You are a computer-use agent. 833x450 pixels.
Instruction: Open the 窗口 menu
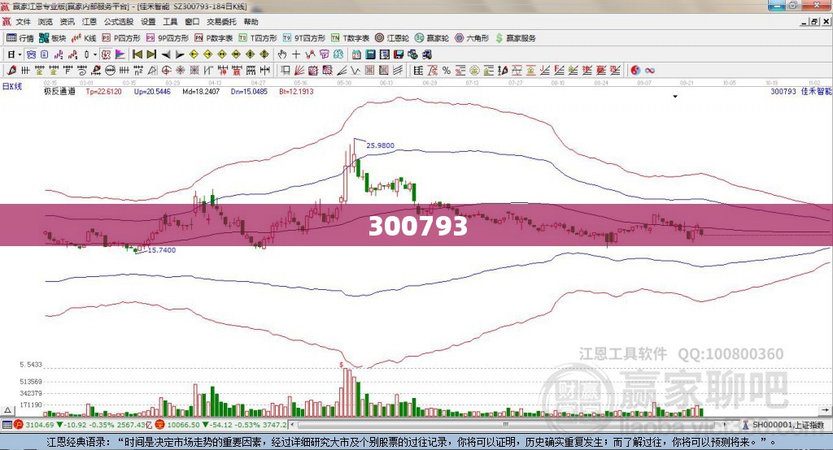pos(192,22)
